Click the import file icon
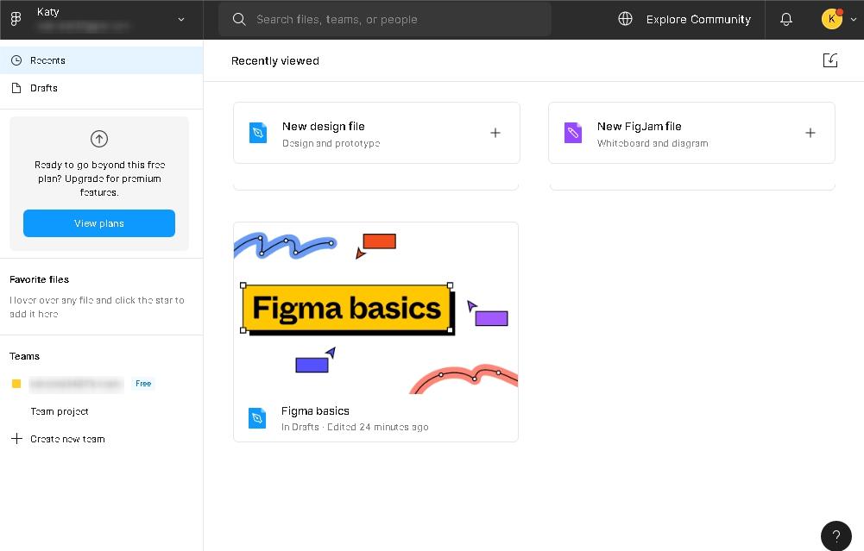864x551 pixels. (x=829, y=60)
